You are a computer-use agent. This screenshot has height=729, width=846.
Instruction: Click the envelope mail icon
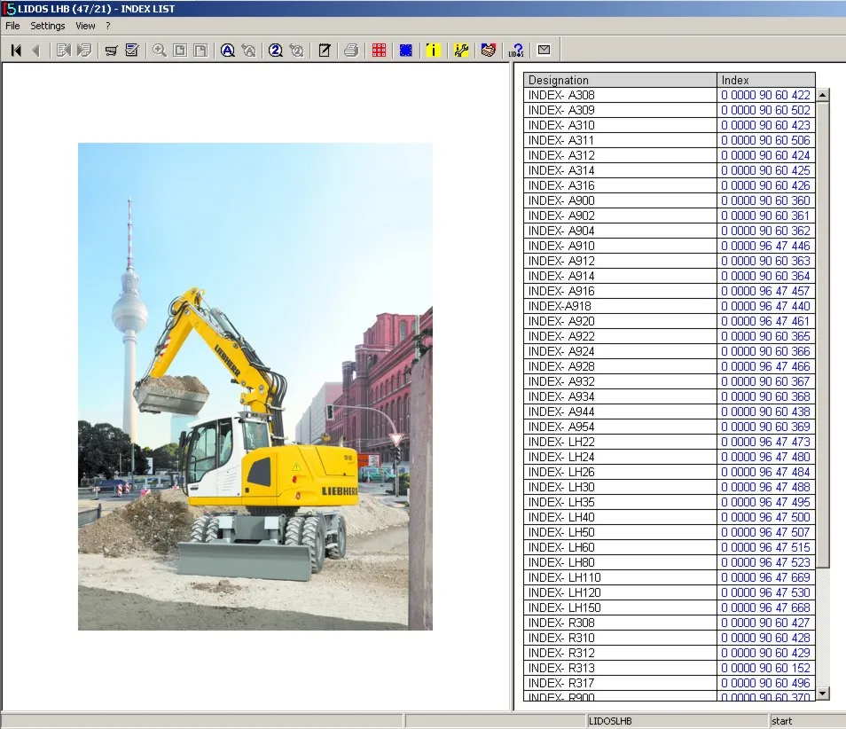click(x=544, y=51)
